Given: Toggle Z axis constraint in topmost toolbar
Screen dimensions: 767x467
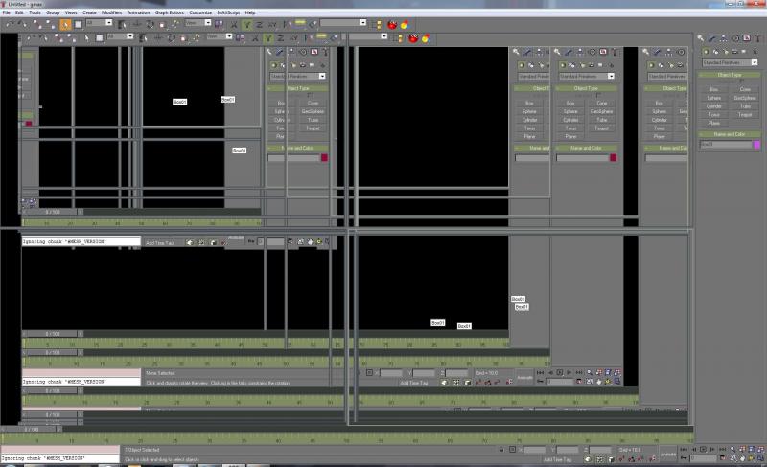Looking at the screenshot, I should pos(259,24).
